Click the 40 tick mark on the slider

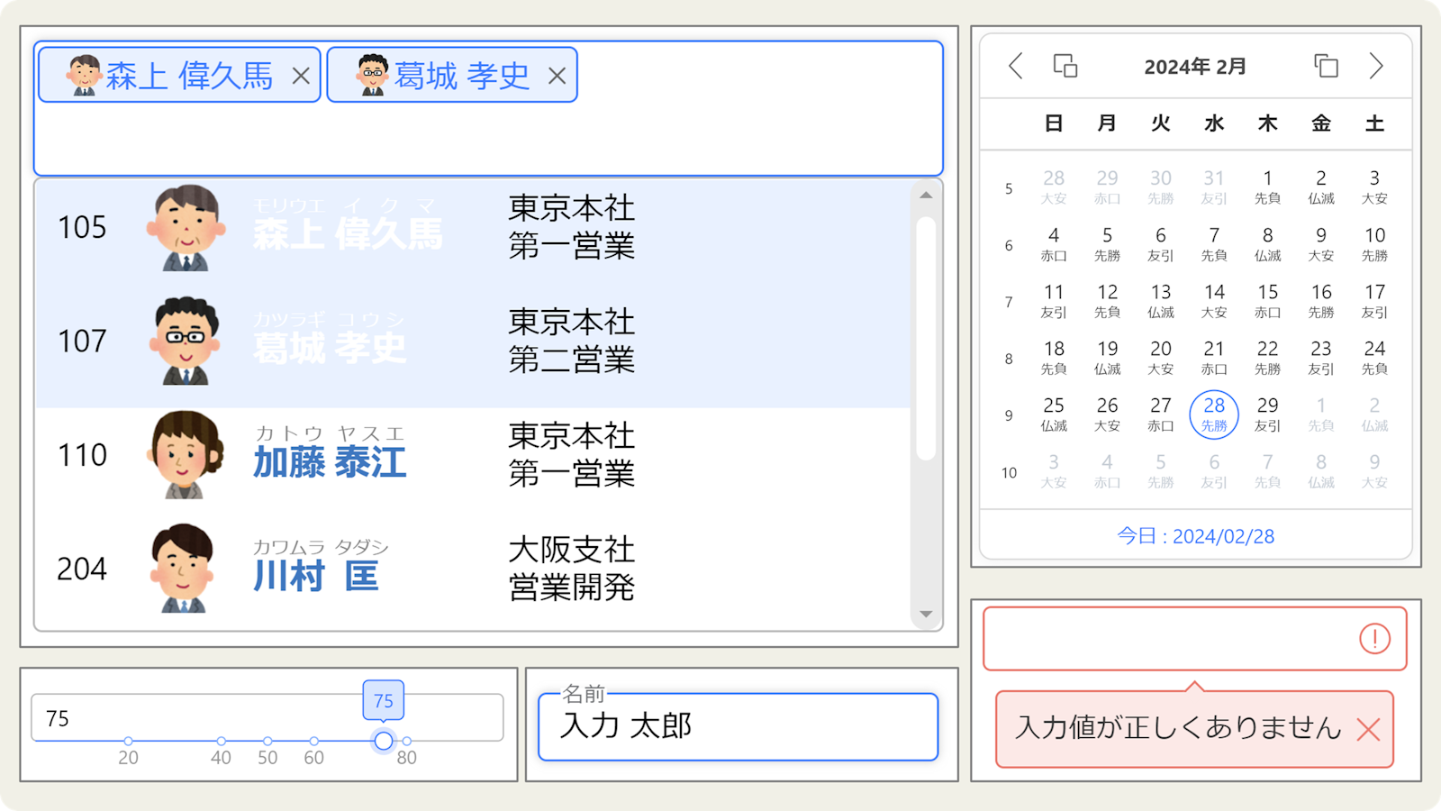(x=221, y=741)
